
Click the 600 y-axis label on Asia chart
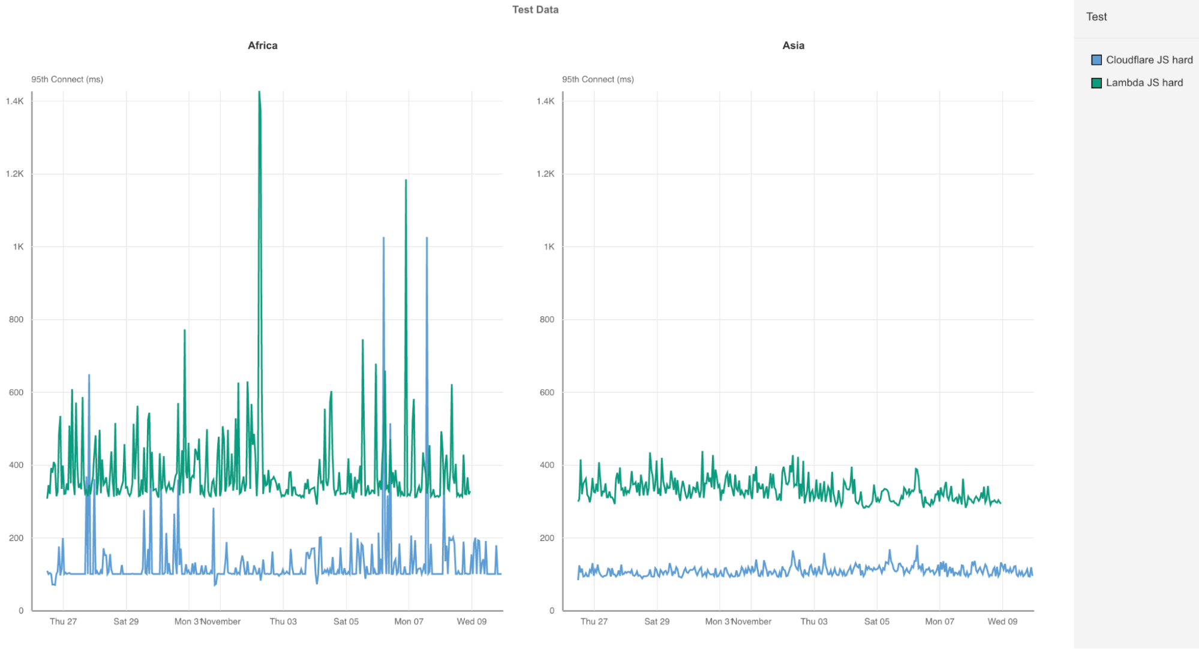coord(547,392)
